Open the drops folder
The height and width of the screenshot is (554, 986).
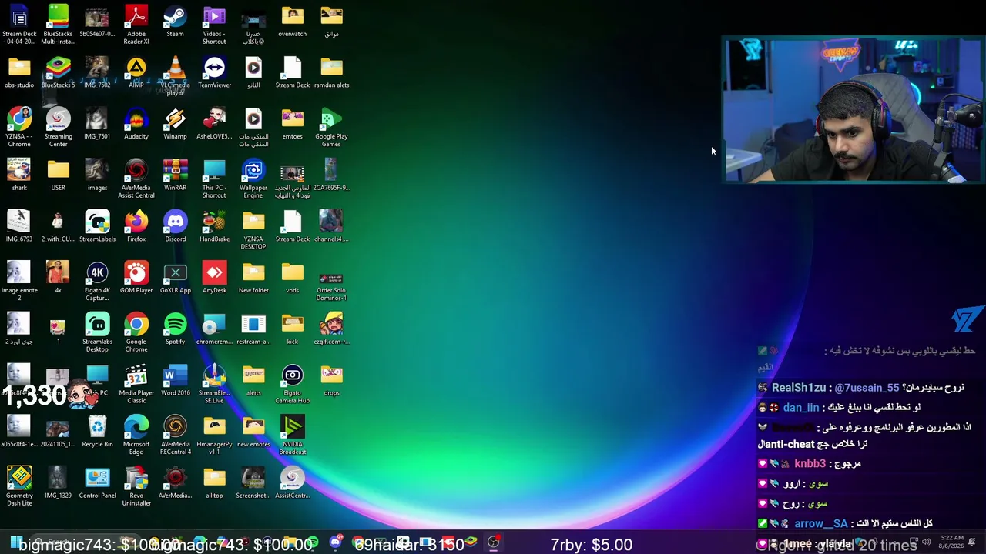click(x=331, y=381)
